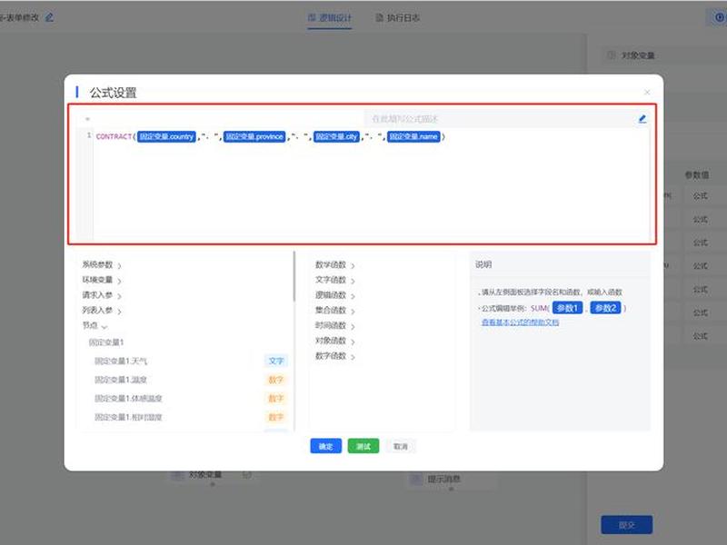Expand the 时间函数 function group

pos(335,326)
